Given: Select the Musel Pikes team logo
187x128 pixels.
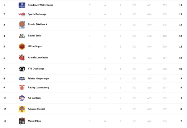Looking at the screenshot, I should pos(22,121).
